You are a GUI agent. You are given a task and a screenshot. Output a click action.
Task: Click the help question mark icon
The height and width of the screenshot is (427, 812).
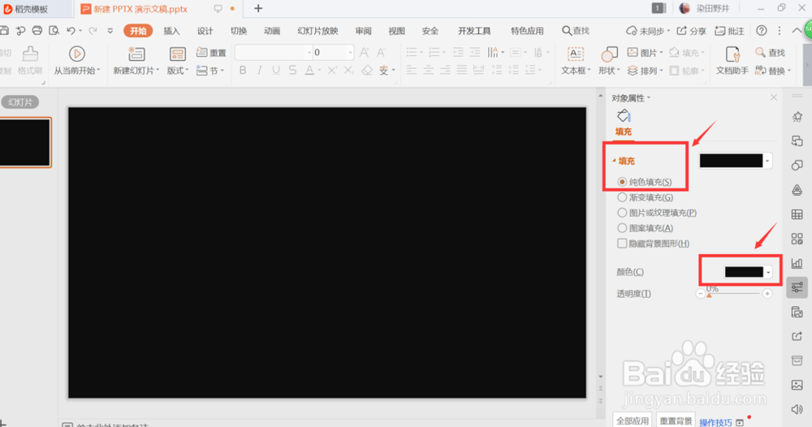(x=762, y=31)
